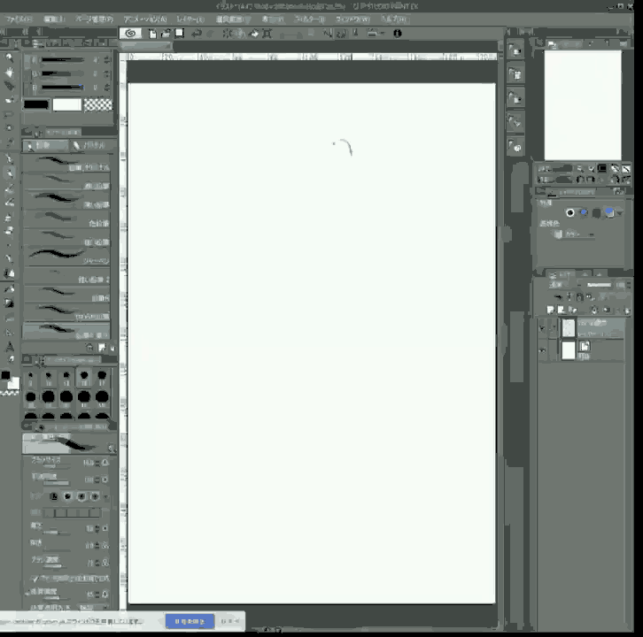Image resolution: width=643 pixels, height=637 pixels.
Task: Select the Pencil tool in the tool palette
Action: (x=9, y=173)
